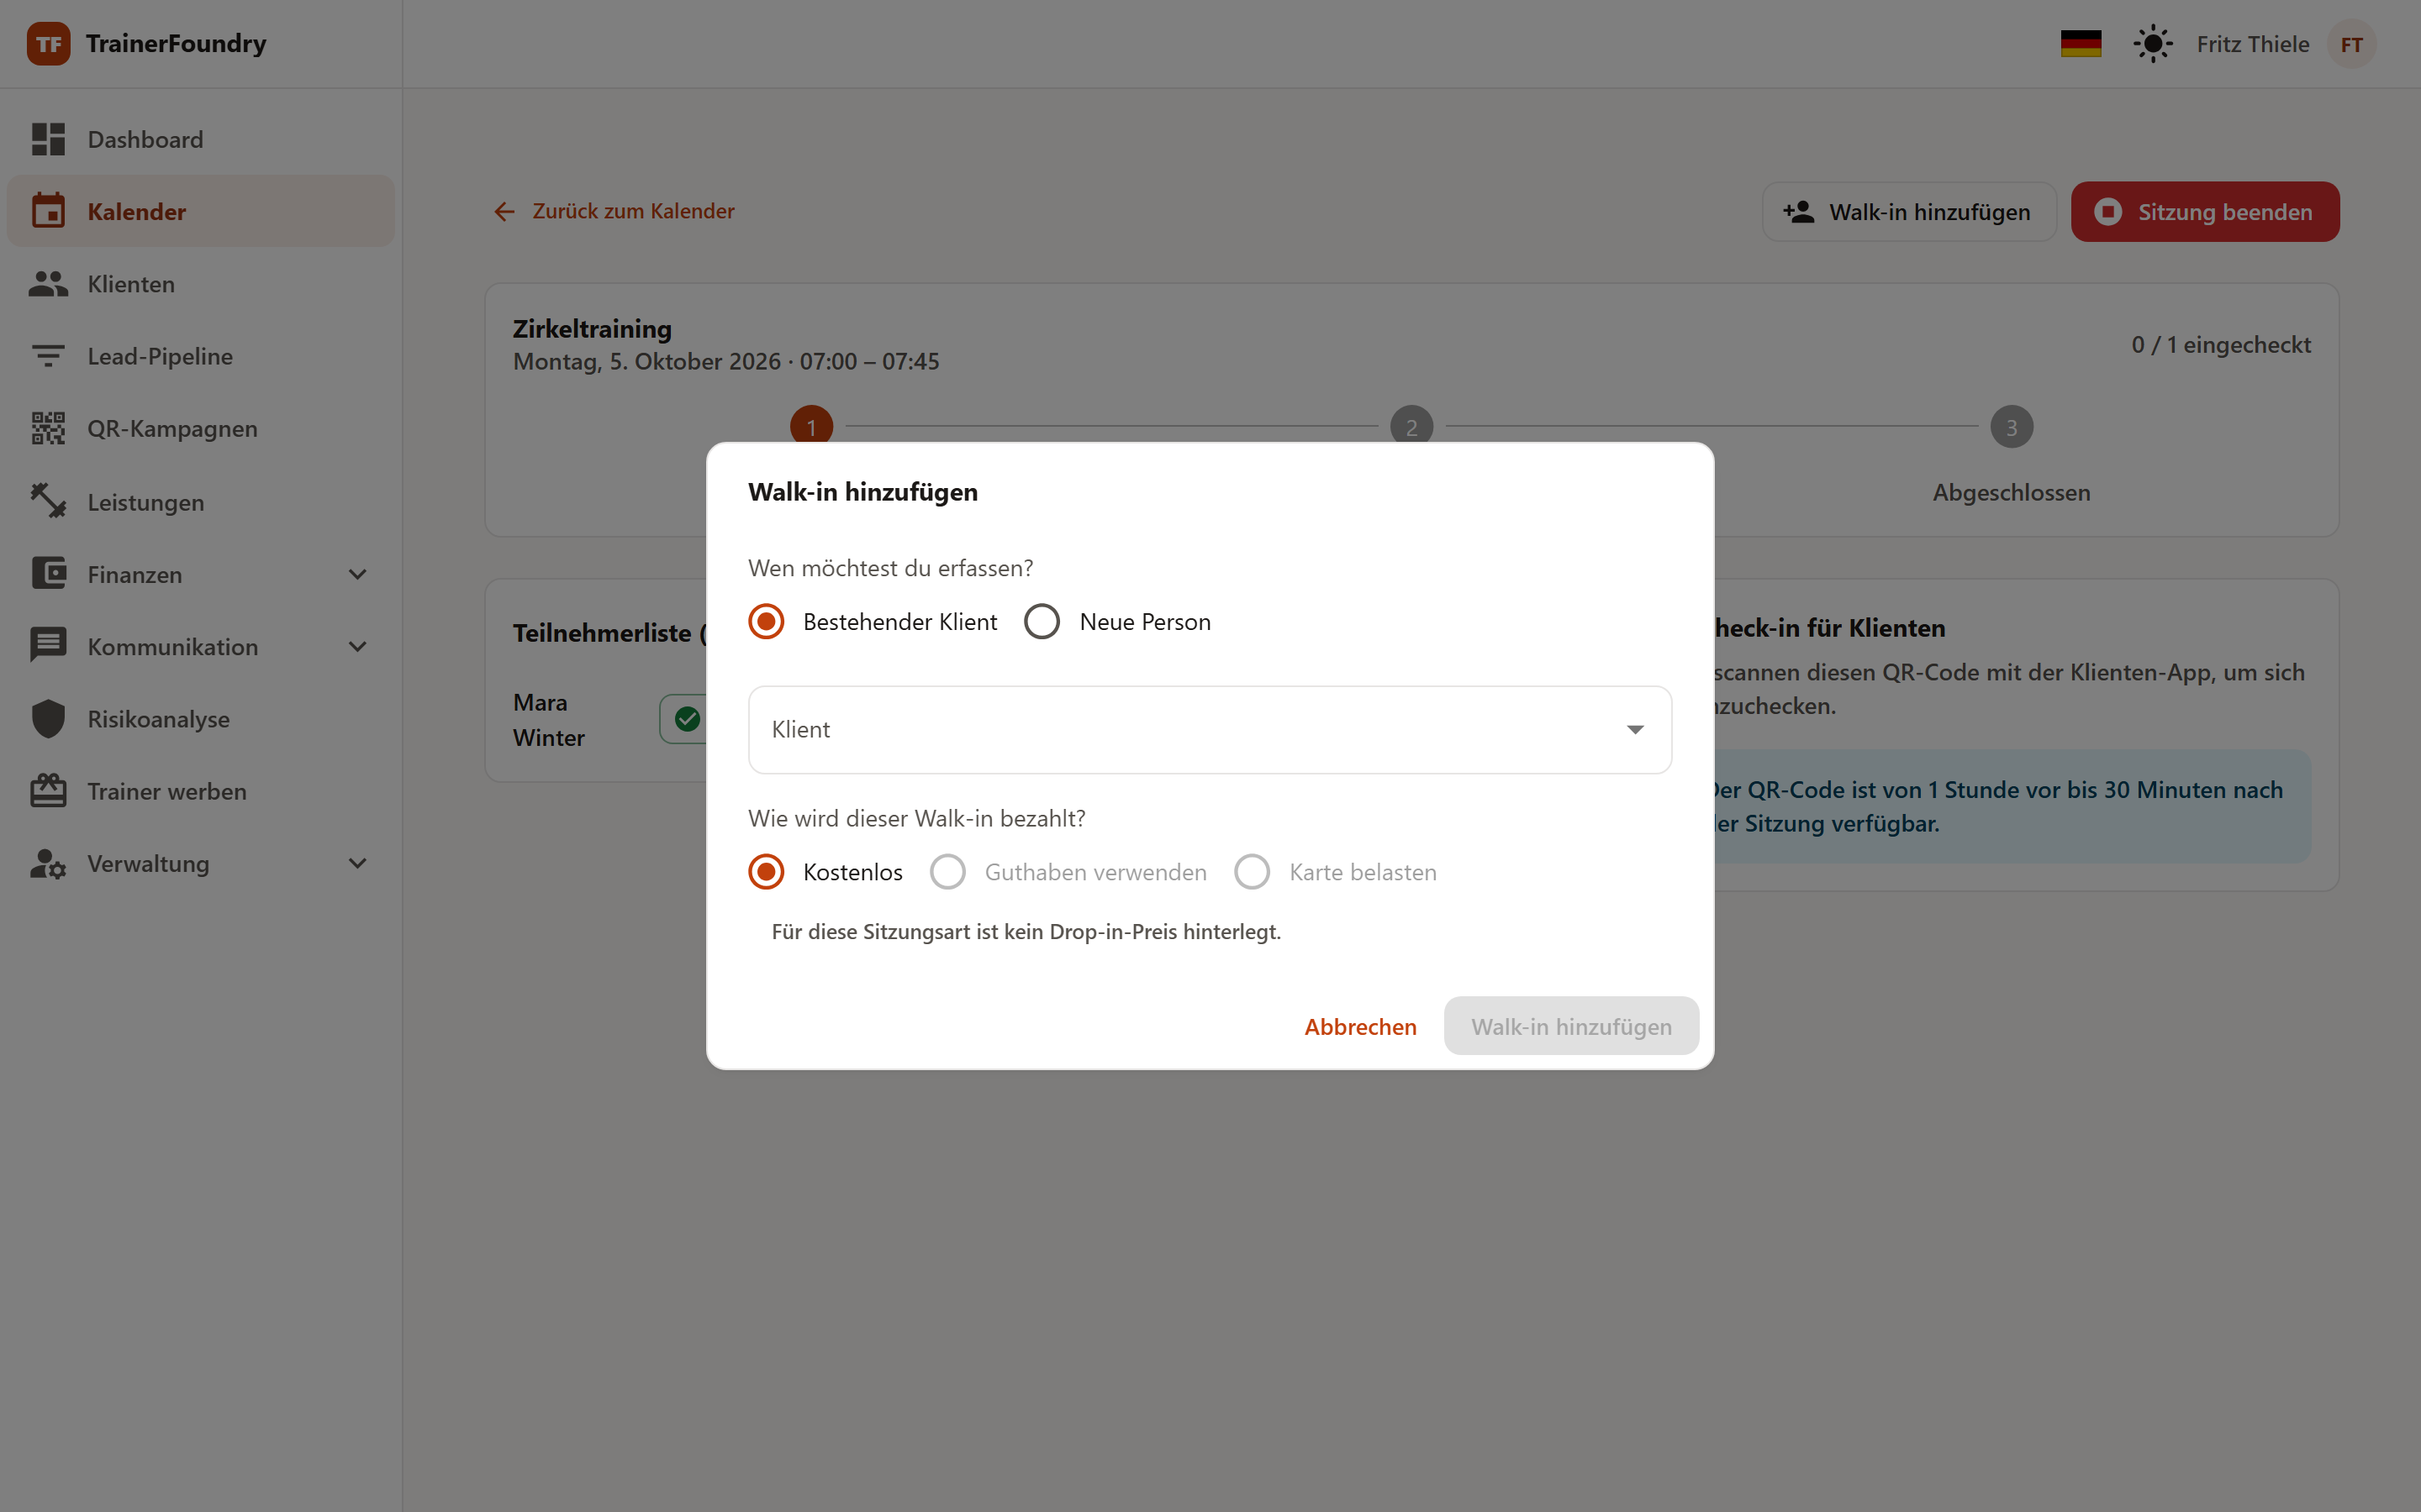Pick the Karte belasten radio option
2421x1512 pixels.
(1252, 872)
